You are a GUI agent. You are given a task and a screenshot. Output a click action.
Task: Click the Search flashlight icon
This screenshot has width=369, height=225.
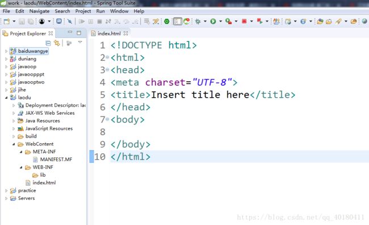tap(338, 22)
